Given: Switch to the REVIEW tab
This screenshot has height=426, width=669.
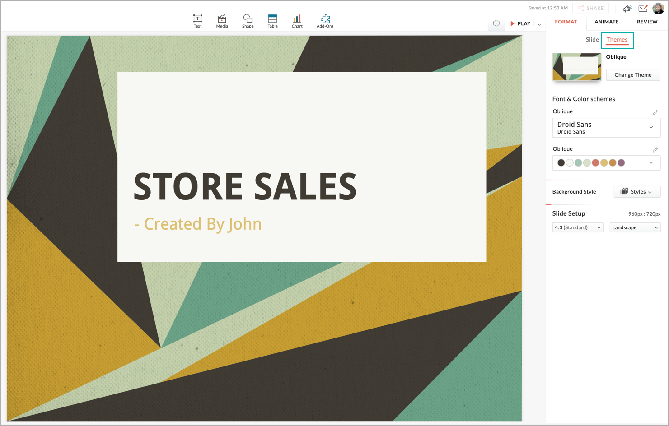Looking at the screenshot, I should [x=647, y=22].
